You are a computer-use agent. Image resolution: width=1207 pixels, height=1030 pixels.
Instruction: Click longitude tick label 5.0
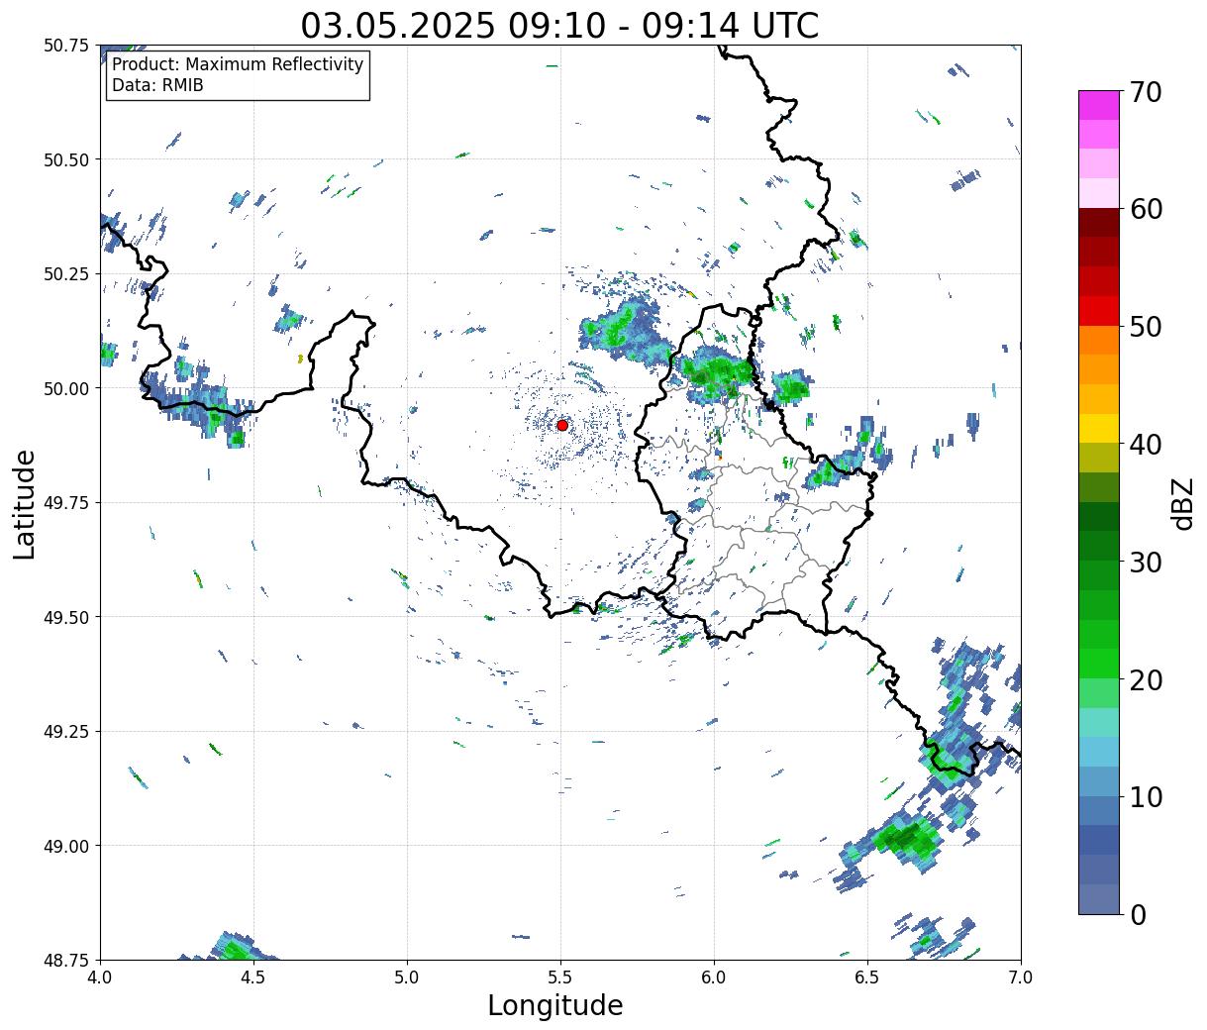pos(407,978)
